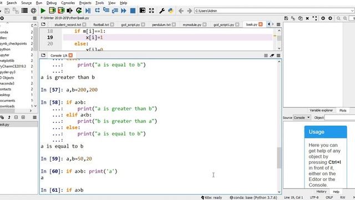Open Preferences with the wrench icon
Image resolution: width=355 pixels, height=200 pixels.
pyautogui.click(x=162, y=11)
